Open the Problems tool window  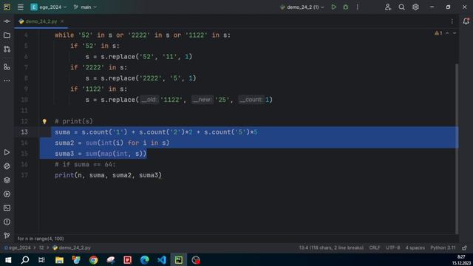(7, 222)
